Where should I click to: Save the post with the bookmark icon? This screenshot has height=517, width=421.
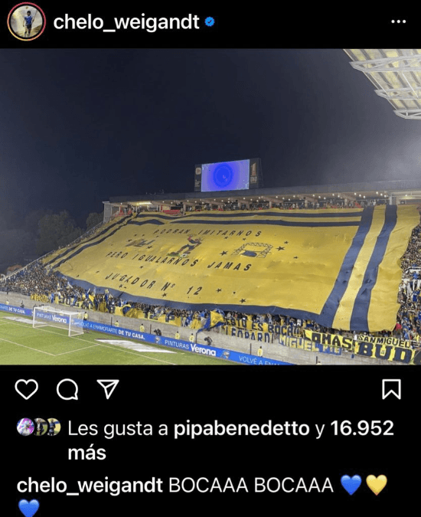[391, 389]
